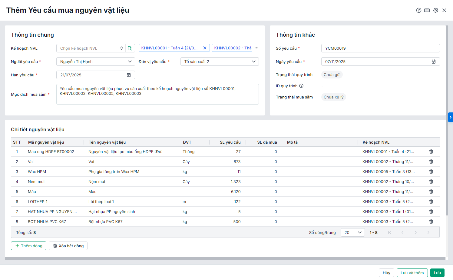The width and height of the screenshot is (453, 280).
Task: Expand the right side panel arrow
Action: point(450,117)
